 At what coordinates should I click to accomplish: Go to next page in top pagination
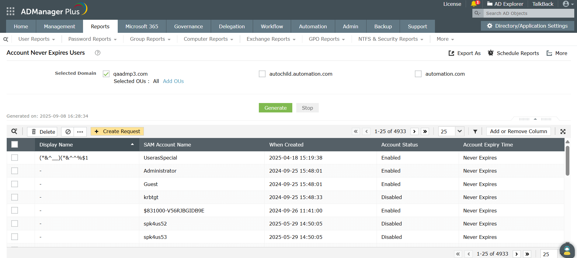pyautogui.click(x=414, y=131)
